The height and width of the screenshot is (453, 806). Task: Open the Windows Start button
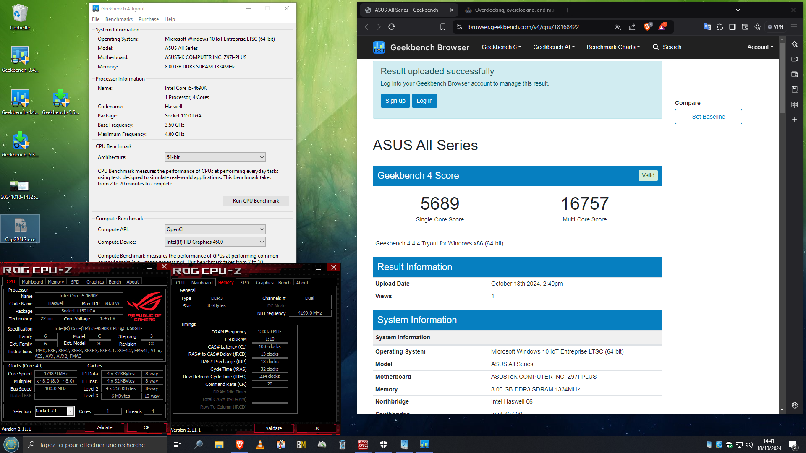11,445
